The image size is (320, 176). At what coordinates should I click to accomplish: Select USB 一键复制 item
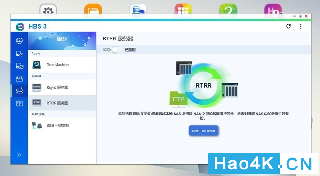tap(62, 125)
